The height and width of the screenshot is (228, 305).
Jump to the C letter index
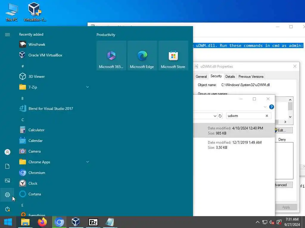coord(23,120)
